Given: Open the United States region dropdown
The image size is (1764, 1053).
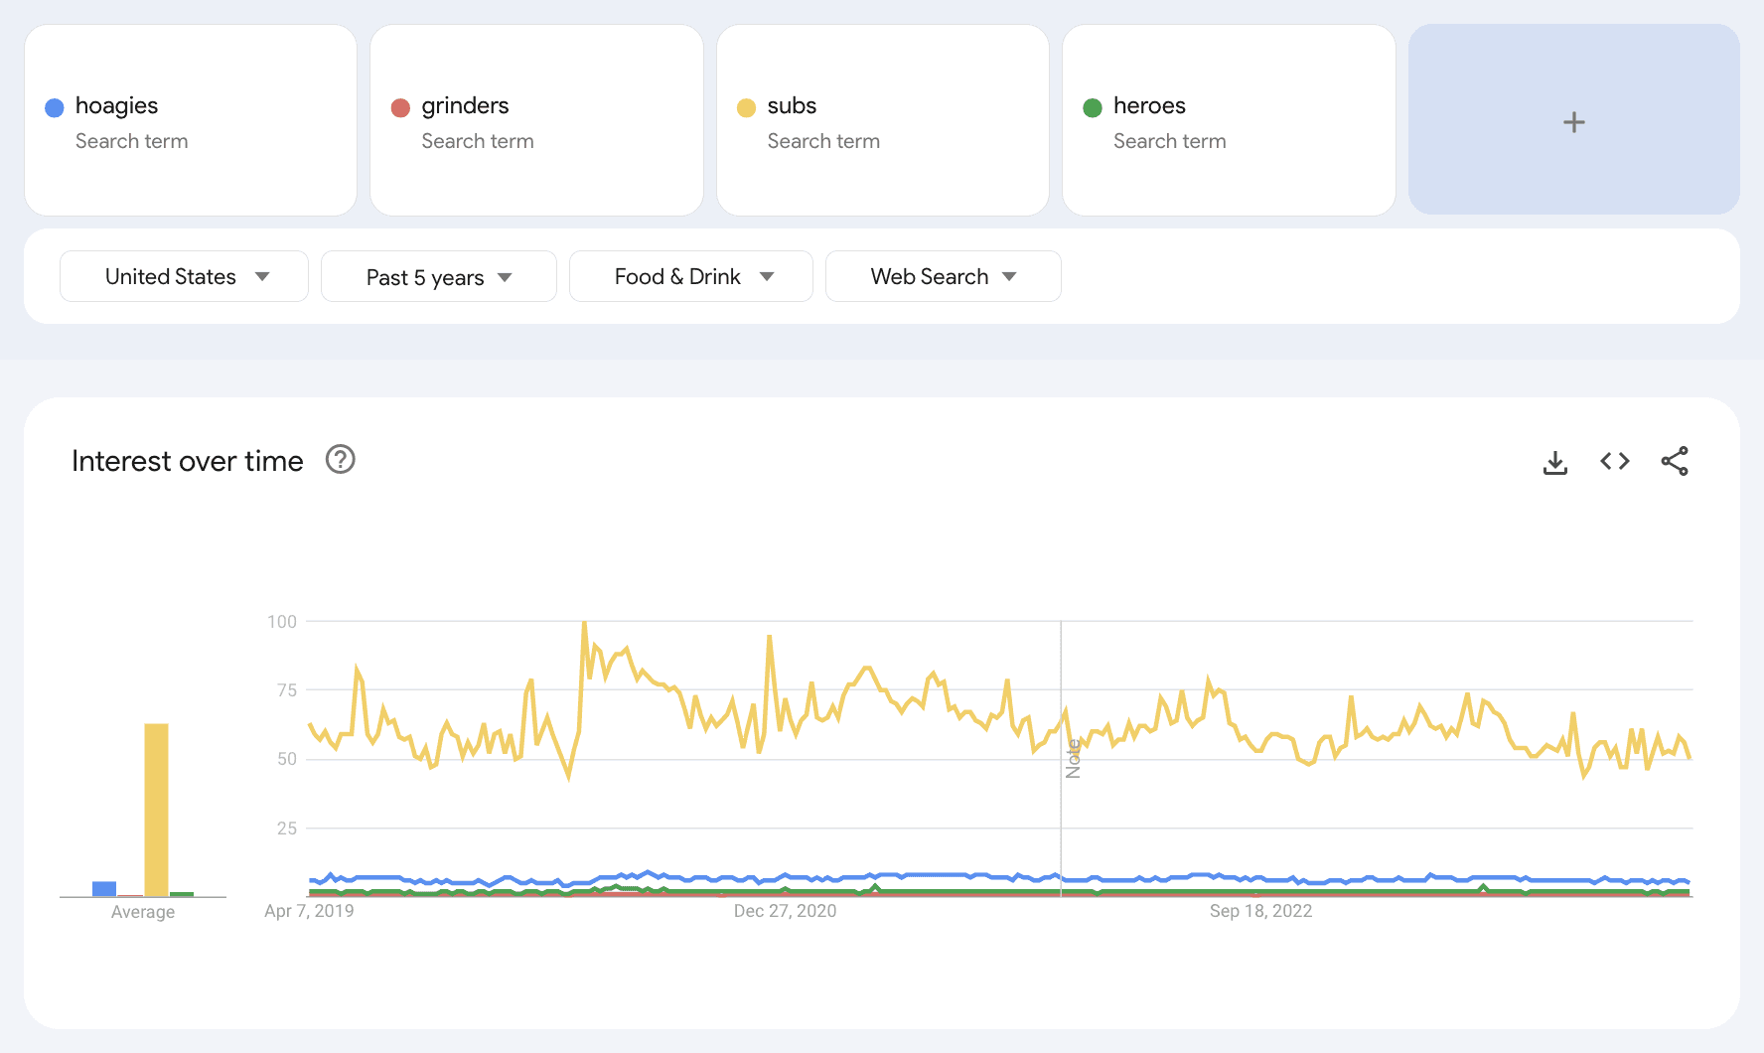Looking at the screenshot, I should pos(184,276).
